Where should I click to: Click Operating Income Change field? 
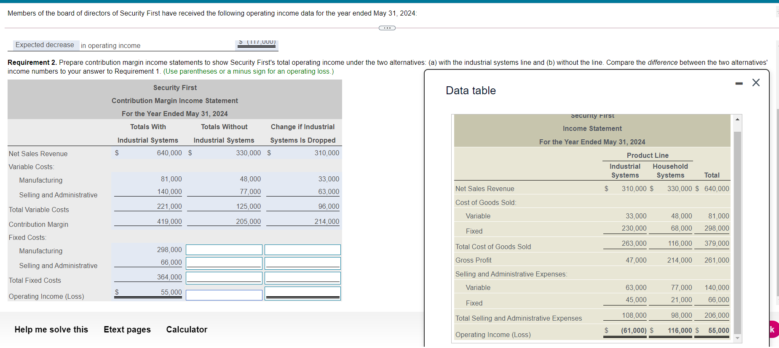point(302,293)
